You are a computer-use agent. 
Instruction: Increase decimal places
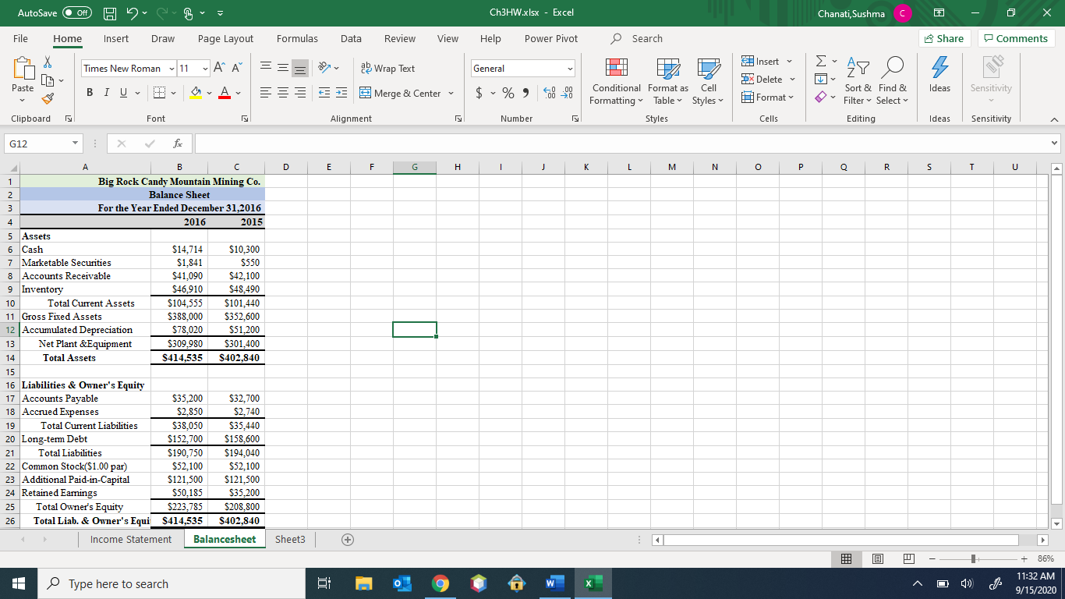click(x=550, y=94)
